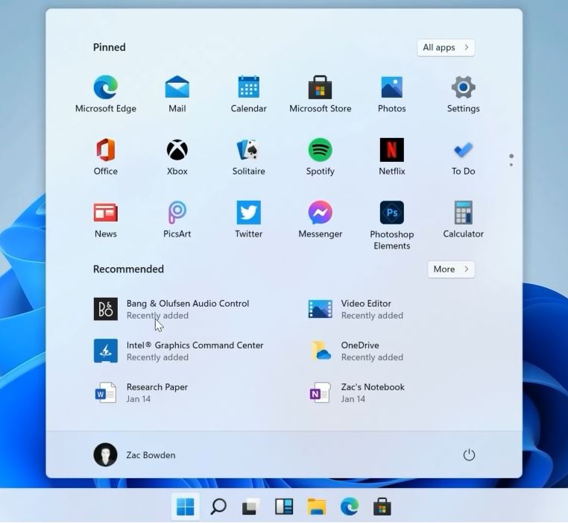Open Task View on the taskbar
Screen dimensions: 568x523
(250, 507)
